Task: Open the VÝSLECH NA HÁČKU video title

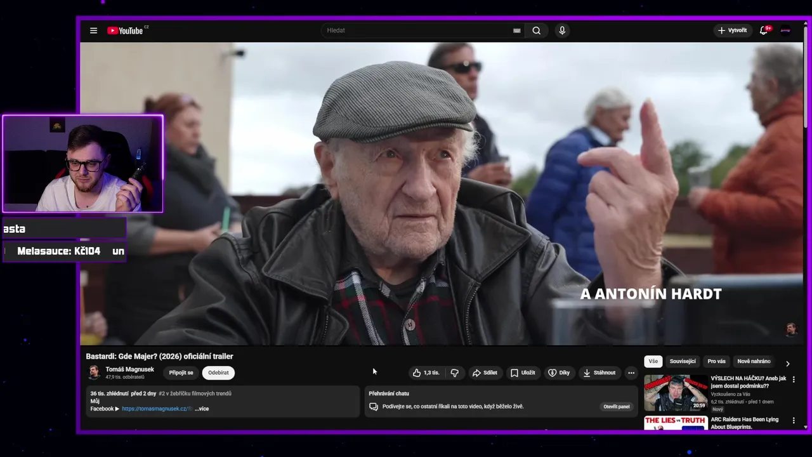Action: [749, 382]
